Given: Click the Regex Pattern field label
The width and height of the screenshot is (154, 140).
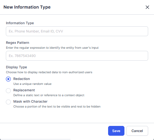Looking at the screenshot, I should coord(18,43).
